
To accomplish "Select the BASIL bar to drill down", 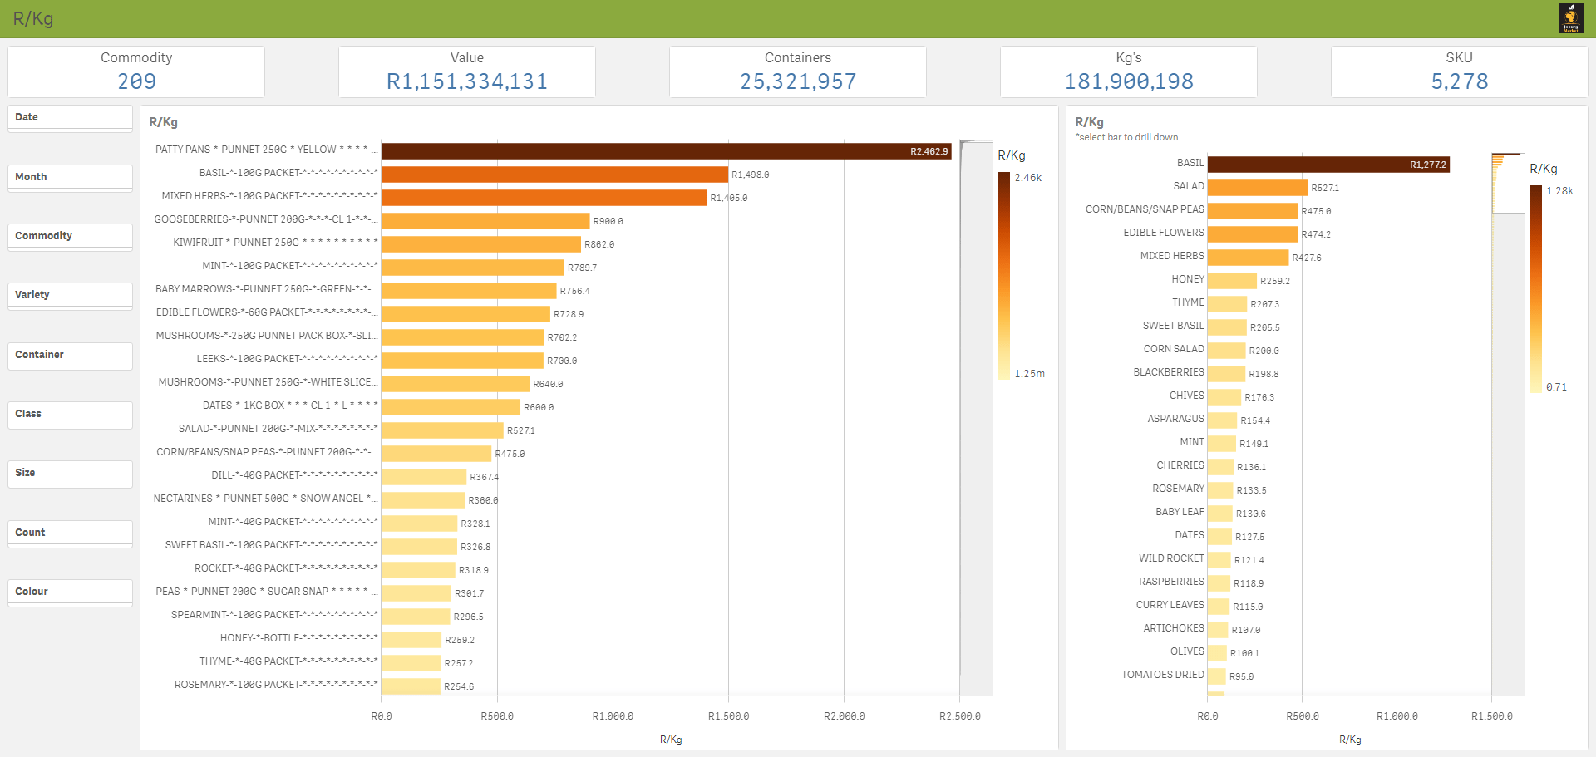I will [1328, 165].
